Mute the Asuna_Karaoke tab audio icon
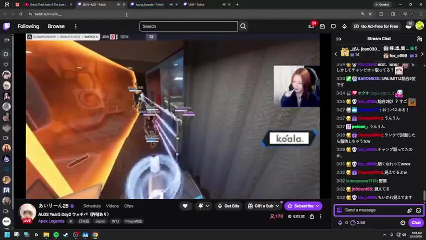The height and width of the screenshot is (240, 426). coord(171,5)
